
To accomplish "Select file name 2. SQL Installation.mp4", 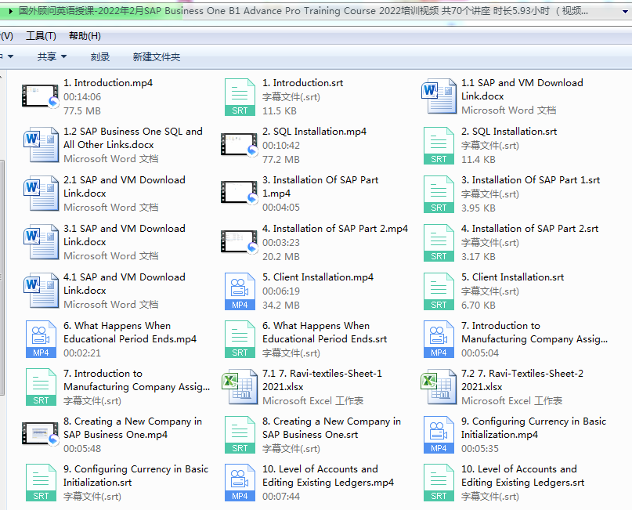I will pos(314,132).
